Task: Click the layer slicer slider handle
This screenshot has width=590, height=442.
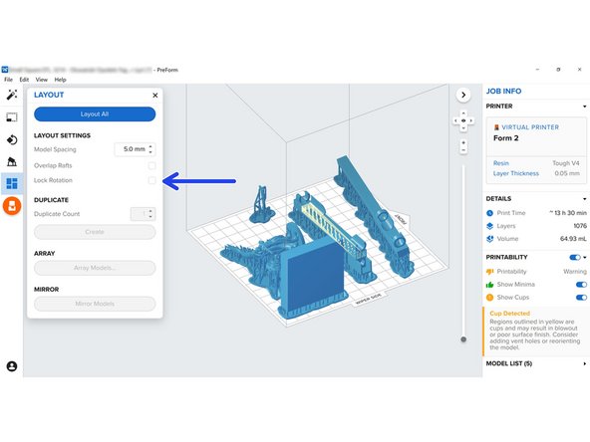Action: tap(463, 339)
